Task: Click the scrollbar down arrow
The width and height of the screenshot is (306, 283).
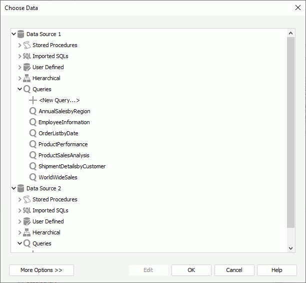Action: [x=290, y=248]
